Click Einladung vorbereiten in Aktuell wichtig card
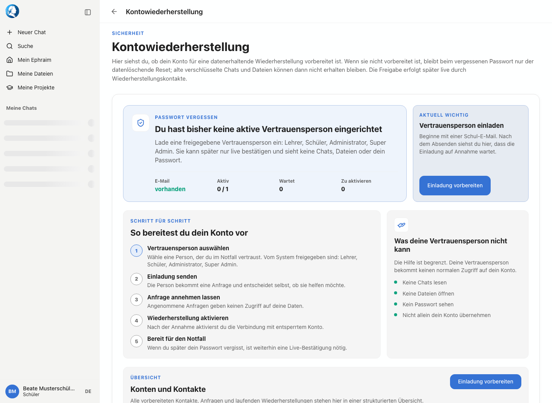The height and width of the screenshot is (403, 552). [x=455, y=185]
